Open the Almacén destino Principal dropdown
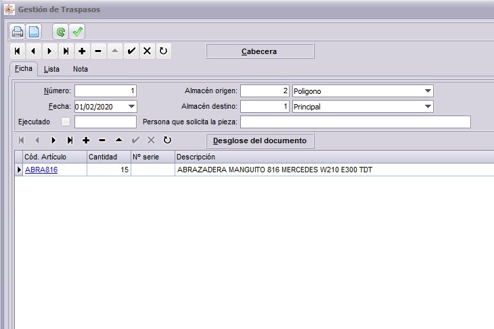The height and width of the screenshot is (329, 494). point(428,107)
